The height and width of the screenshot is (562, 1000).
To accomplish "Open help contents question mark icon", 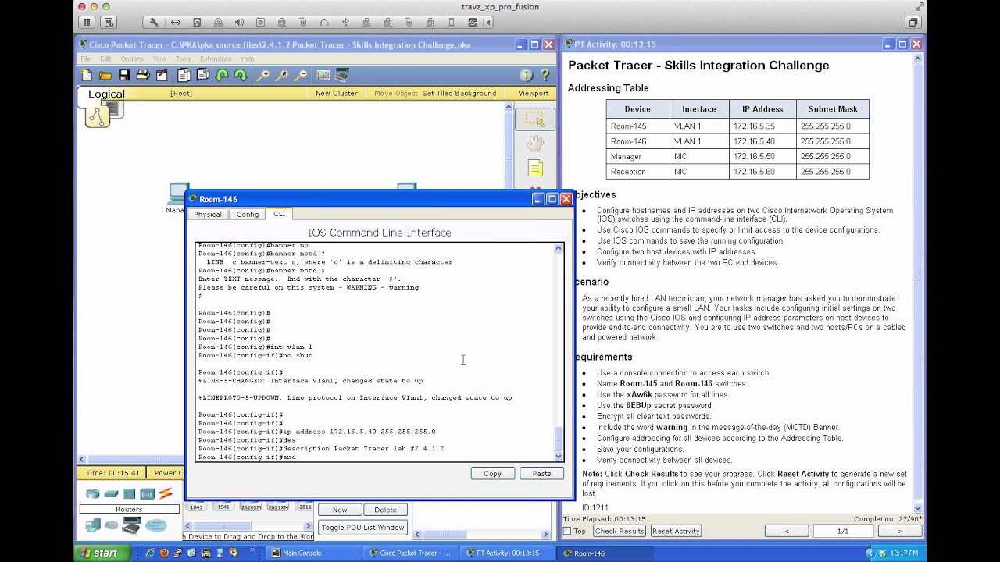I will (545, 76).
